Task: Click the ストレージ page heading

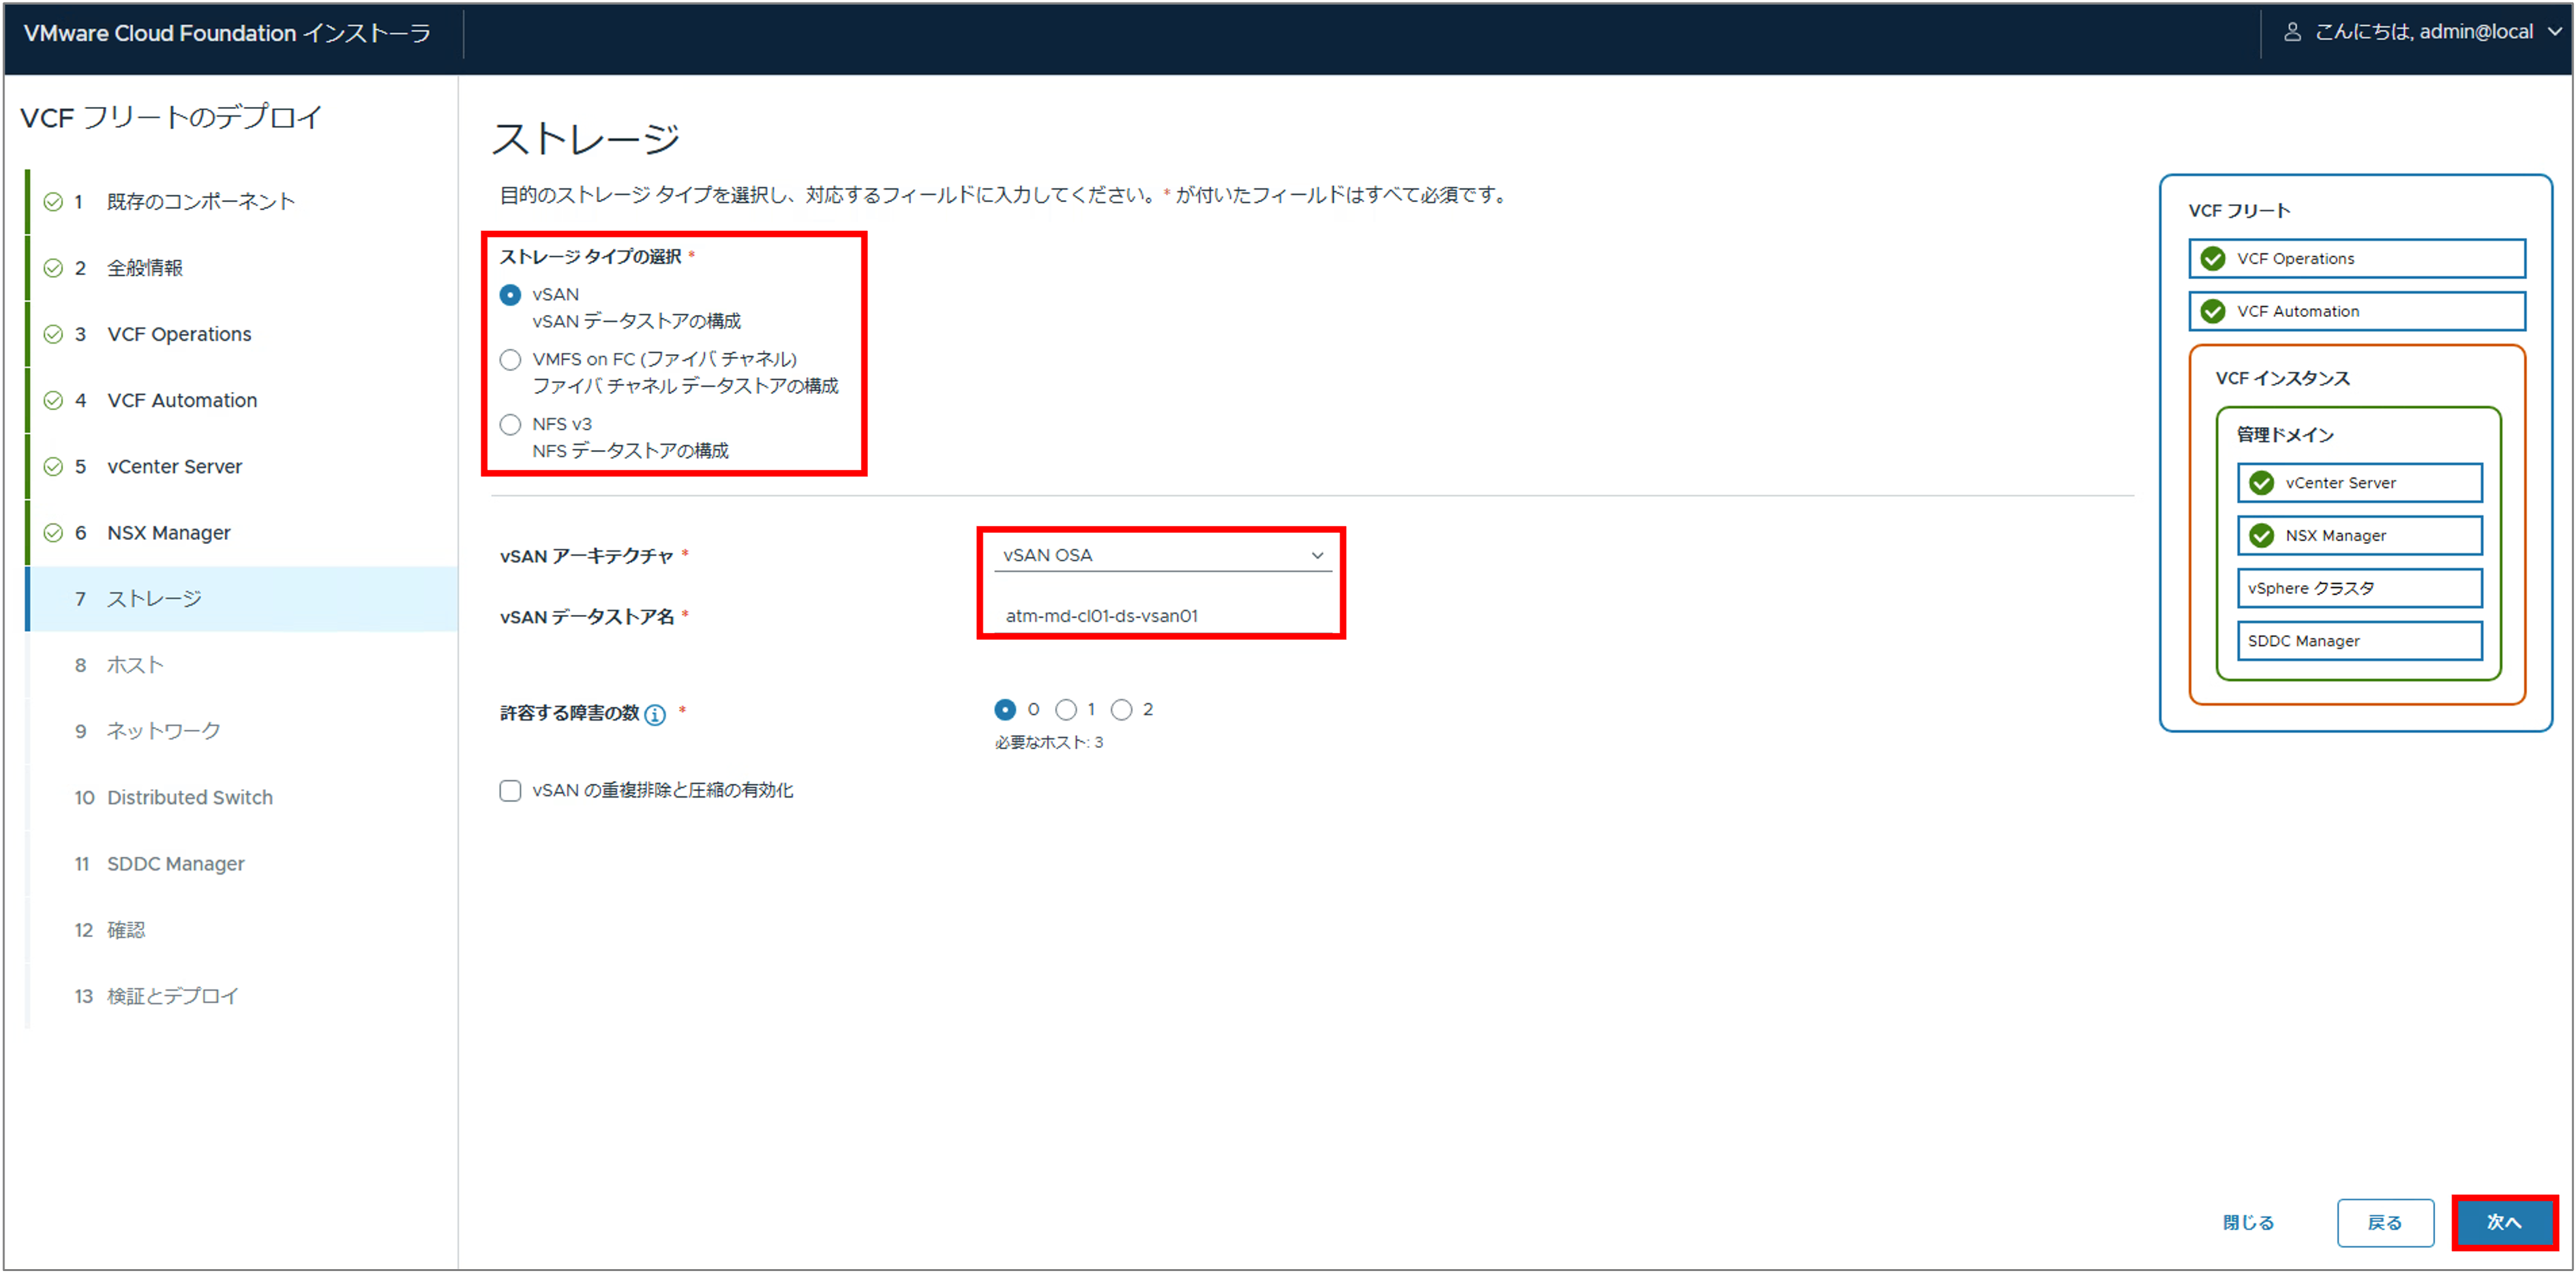Action: pyautogui.click(x=586, y=138)
